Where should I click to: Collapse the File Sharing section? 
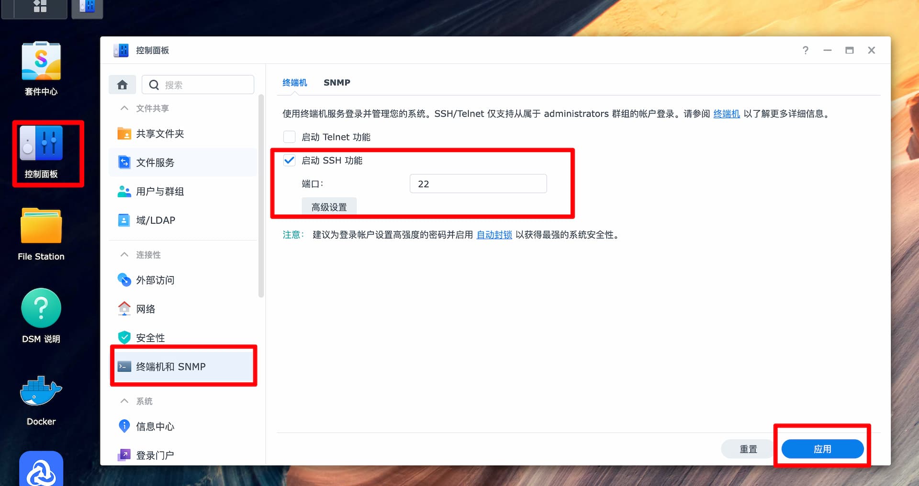coord(124,108)
